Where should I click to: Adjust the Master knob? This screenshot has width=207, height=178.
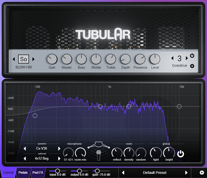(67, 59)
